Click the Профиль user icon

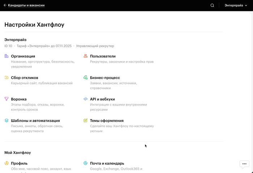(x=7, y=163)
